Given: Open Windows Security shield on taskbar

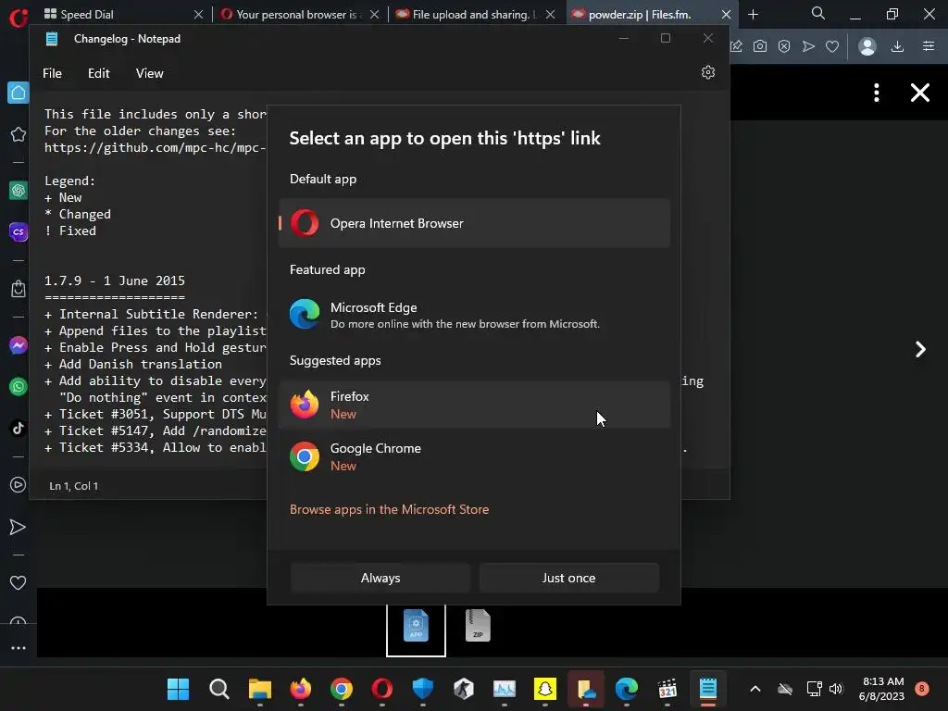Looking at the screenshot, I should coord(422,689).
